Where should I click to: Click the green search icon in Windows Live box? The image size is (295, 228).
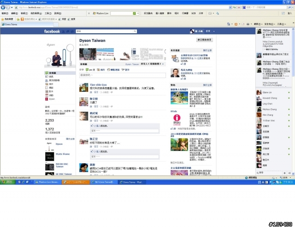pyautogui.click(x=134, y=13)
